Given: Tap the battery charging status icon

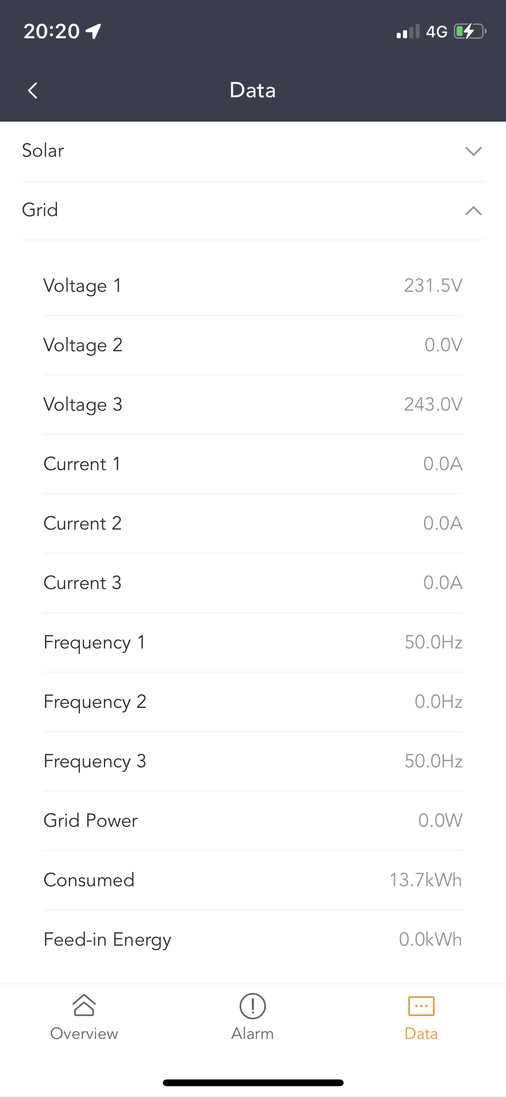Looking at the screenshot, I should click(470, 32).
